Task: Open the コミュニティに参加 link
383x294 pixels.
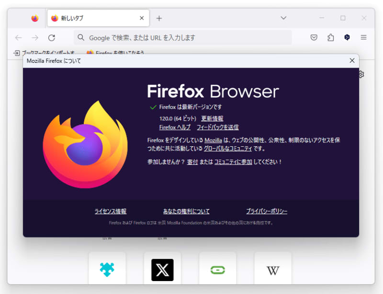Action: click(233, 162)
